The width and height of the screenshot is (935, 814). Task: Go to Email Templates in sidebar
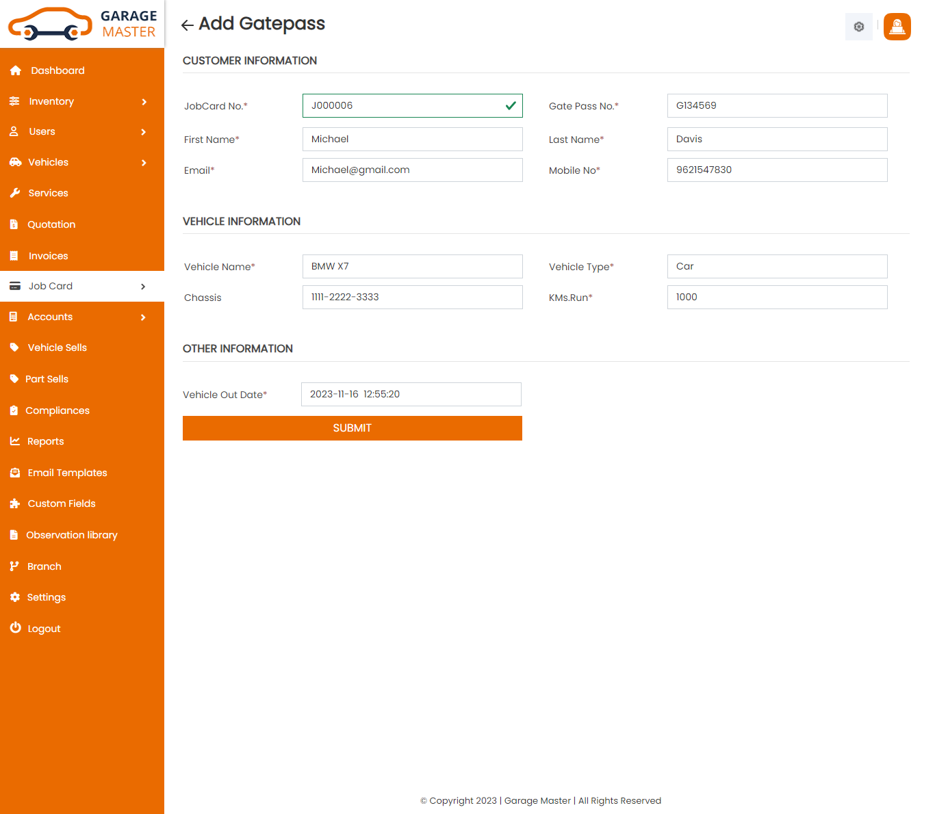tap(67, 473)
